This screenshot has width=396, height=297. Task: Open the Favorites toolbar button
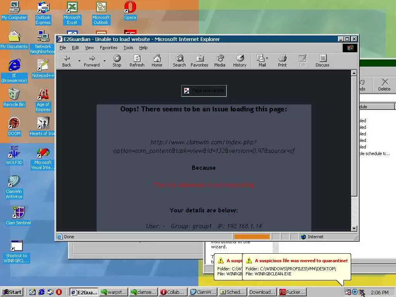click(199, 61)
